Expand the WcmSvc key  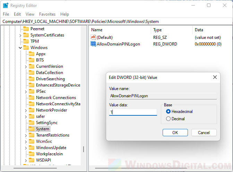click(x=26, y=142)
